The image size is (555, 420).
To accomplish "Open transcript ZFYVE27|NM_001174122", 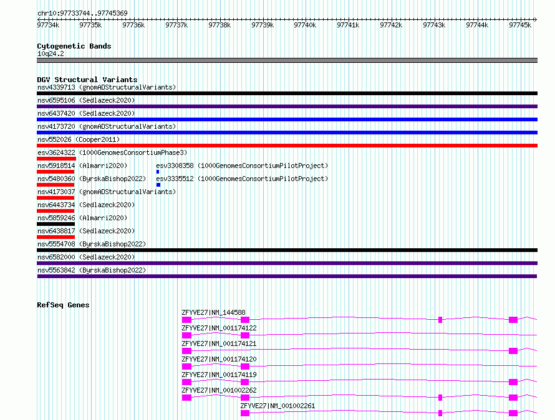I will (219, 328).
